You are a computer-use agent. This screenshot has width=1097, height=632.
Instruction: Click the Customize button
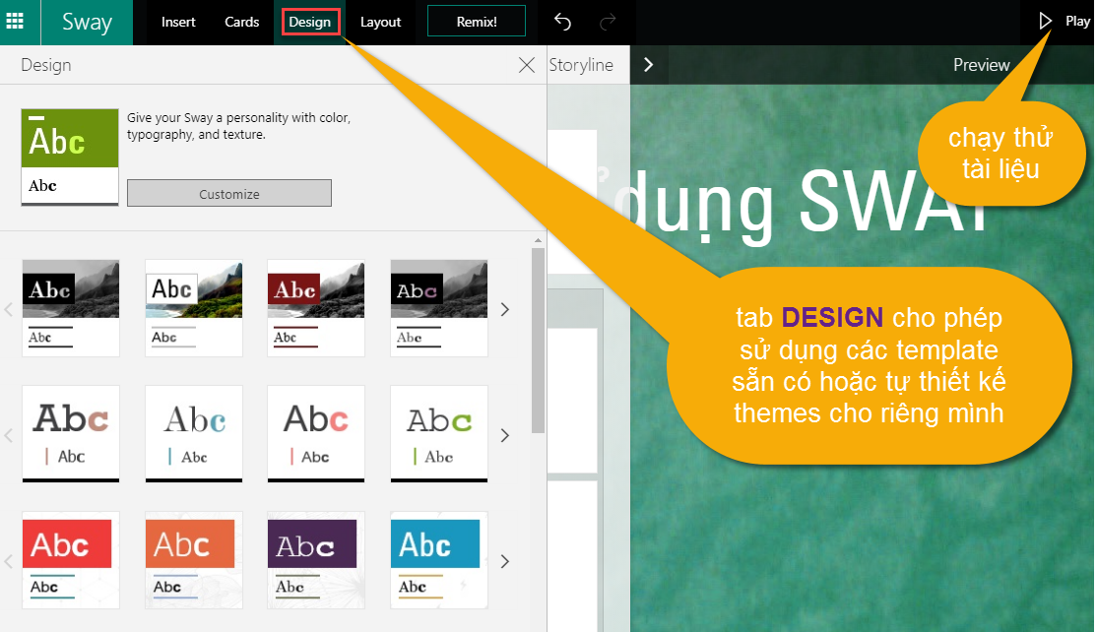point(229,194)
